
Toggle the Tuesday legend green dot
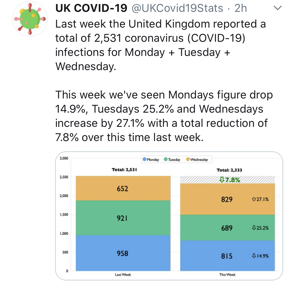(166, 159)
